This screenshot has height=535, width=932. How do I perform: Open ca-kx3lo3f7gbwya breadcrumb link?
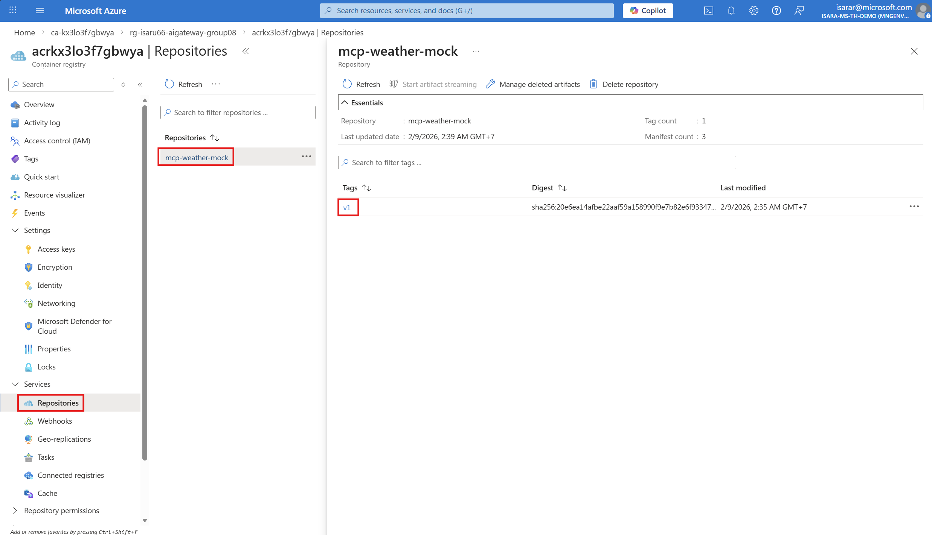pos(82,33)
